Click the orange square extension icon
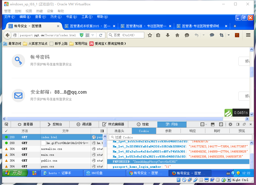The image size is (256, 185). pos(237,35)
